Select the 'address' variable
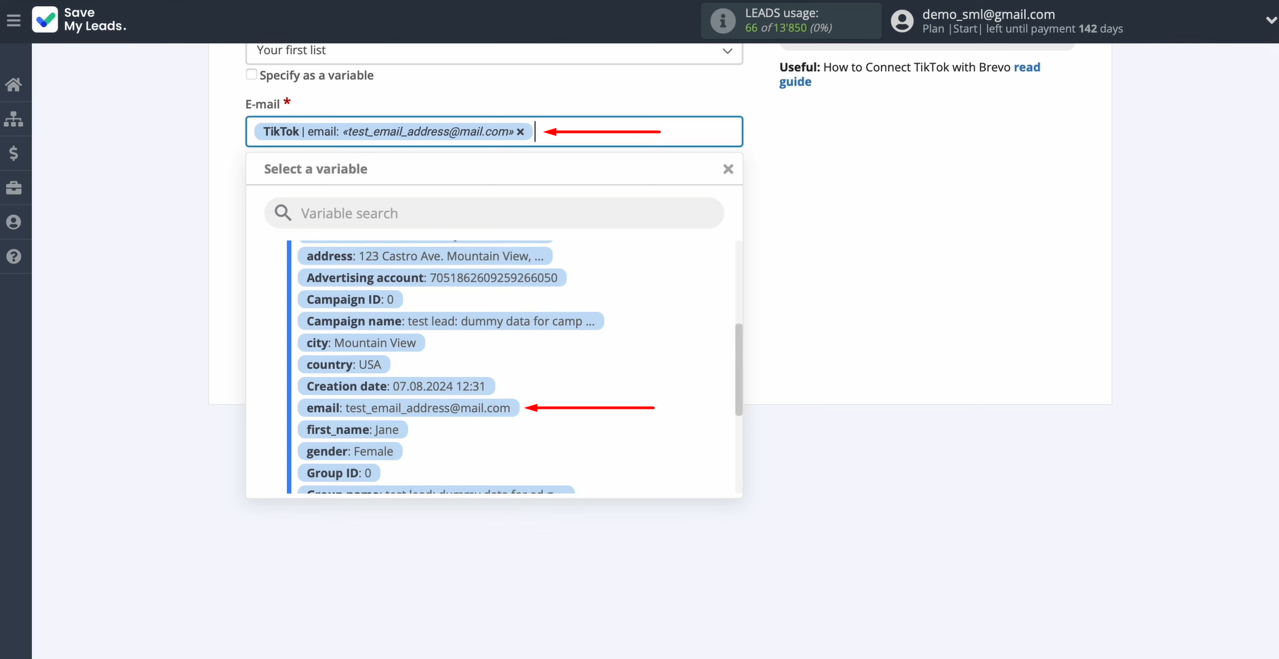 click(x=425, y=256)
